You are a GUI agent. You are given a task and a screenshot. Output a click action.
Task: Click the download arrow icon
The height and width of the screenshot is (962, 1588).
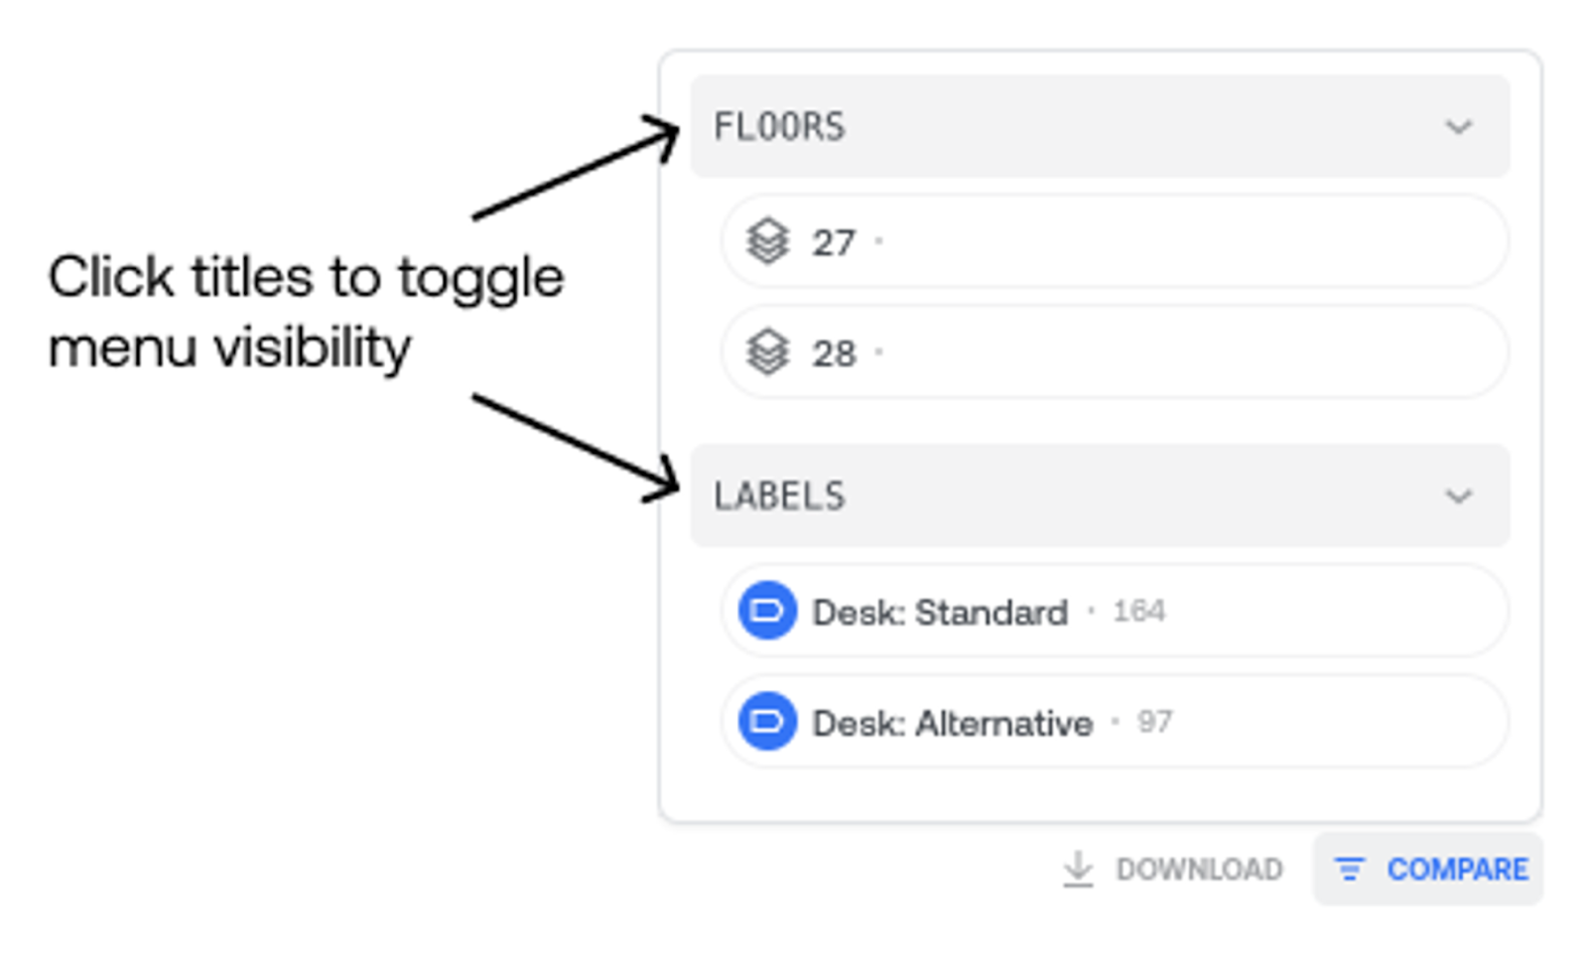point(1078,870)
